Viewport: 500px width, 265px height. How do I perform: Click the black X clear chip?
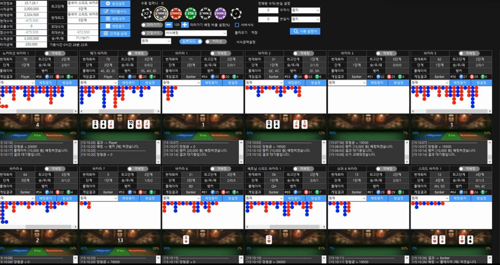(236, 14)
